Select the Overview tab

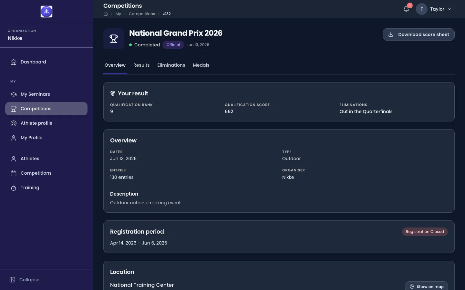click(x=115, y=65)
